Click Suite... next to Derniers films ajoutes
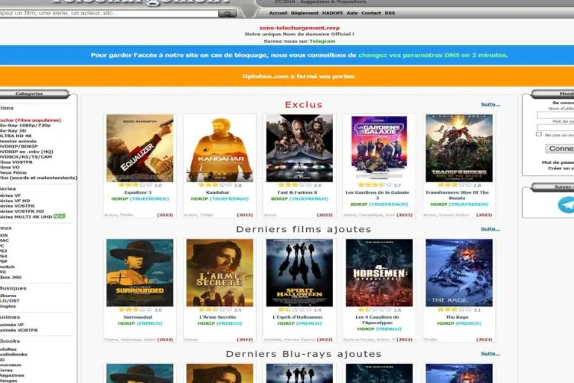This screenshot has width=574, height=383. (490, 229)
